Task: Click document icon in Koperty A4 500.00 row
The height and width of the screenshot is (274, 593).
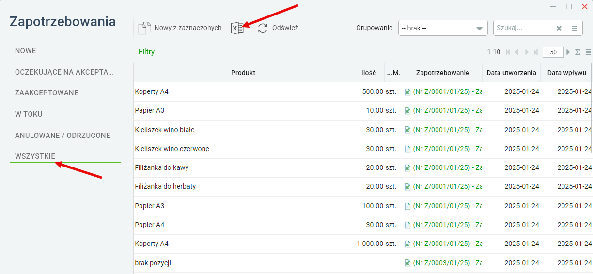Action: pyautogui.click(x=407, y=91)
